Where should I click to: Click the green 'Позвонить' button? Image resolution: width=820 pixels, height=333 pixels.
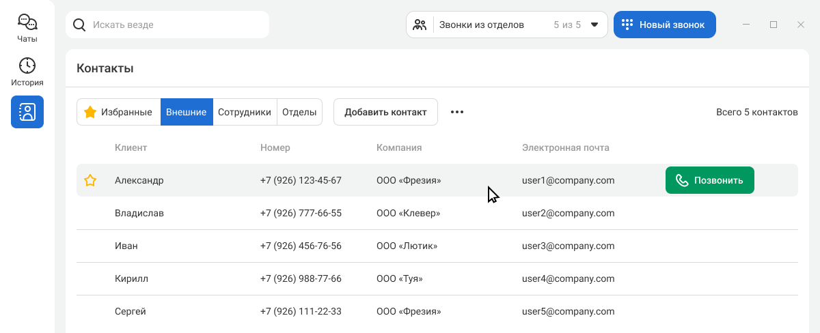[709, 181]
